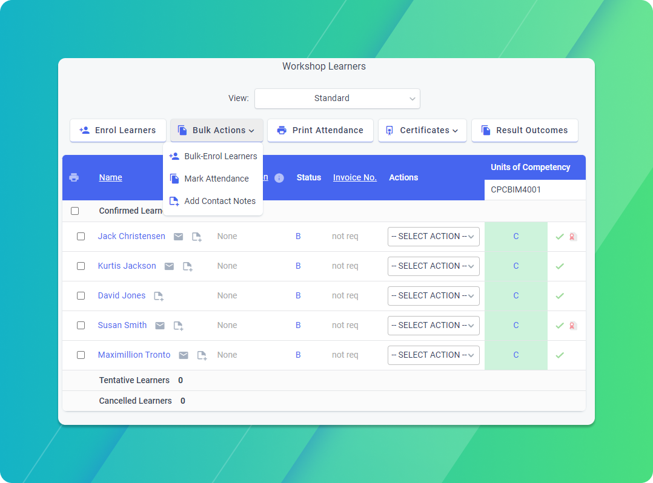Click the printer icon in the table header
This screenshot has height=483, width=653.
pos(74,177)
